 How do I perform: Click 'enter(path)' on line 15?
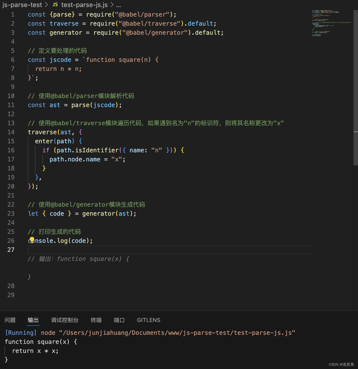55,141
